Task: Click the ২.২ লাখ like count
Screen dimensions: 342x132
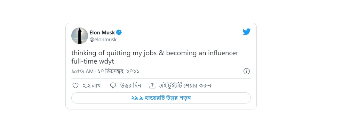Action: (x=92, y=85)
